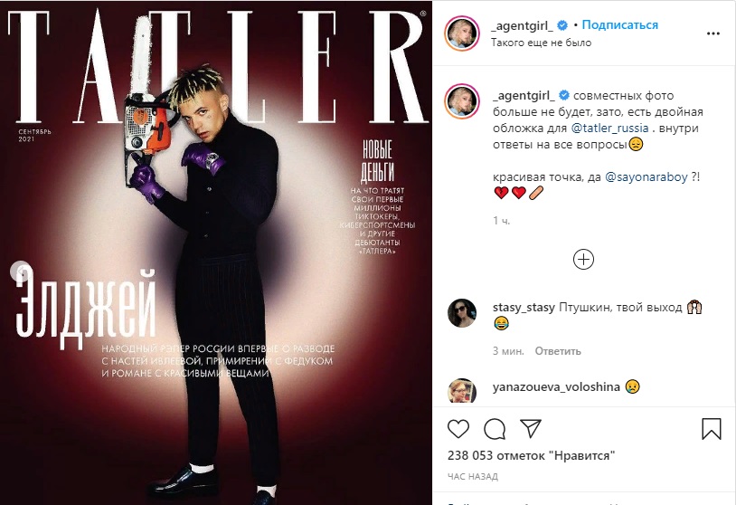This screenshot has width=736, height=505.
Task: Like the post with heart icon
Action: pos(458,429)
